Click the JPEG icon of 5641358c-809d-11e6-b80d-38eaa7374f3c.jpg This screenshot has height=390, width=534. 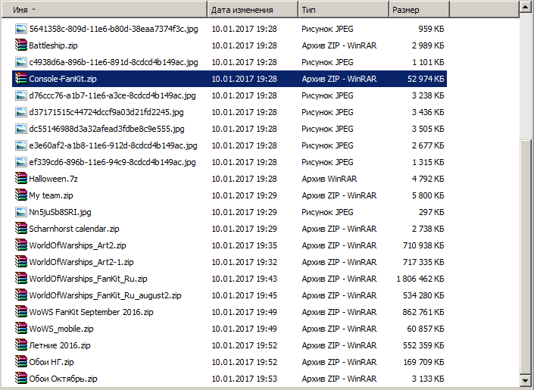click(x=20, y=29)
